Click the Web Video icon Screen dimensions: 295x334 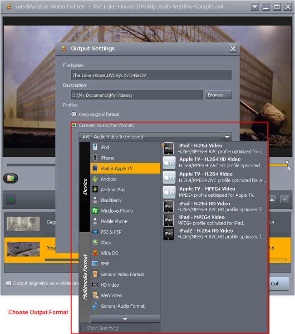coord(95,295)
